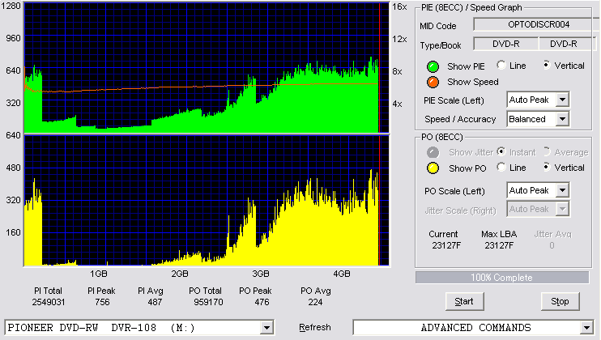Click the PO Avg value 224

pyautogui.click(x=315, y=302)
